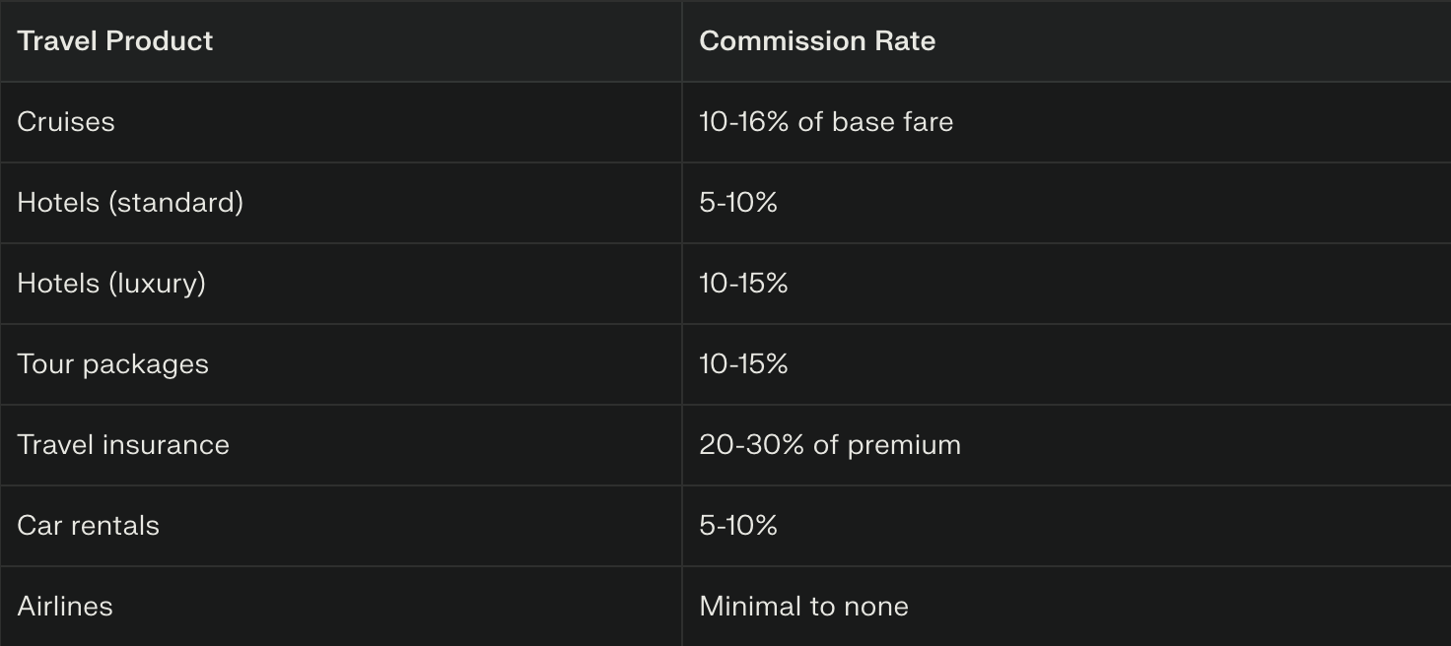Select the Tour packages cell
Viewport: 1451px width, 646px height.
pyautogui.click(x=112, y=363)
